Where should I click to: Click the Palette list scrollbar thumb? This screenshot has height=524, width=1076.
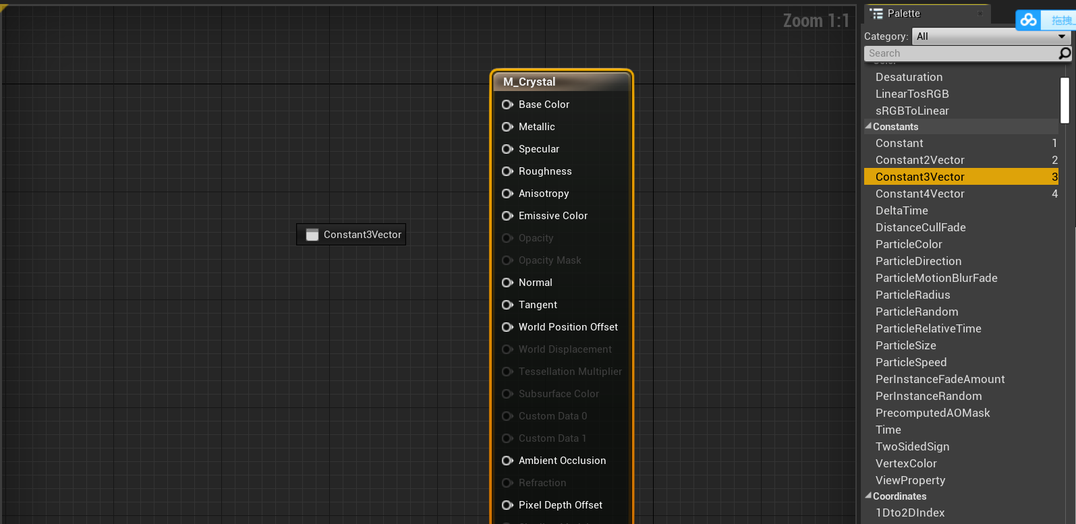(1065, 100)
